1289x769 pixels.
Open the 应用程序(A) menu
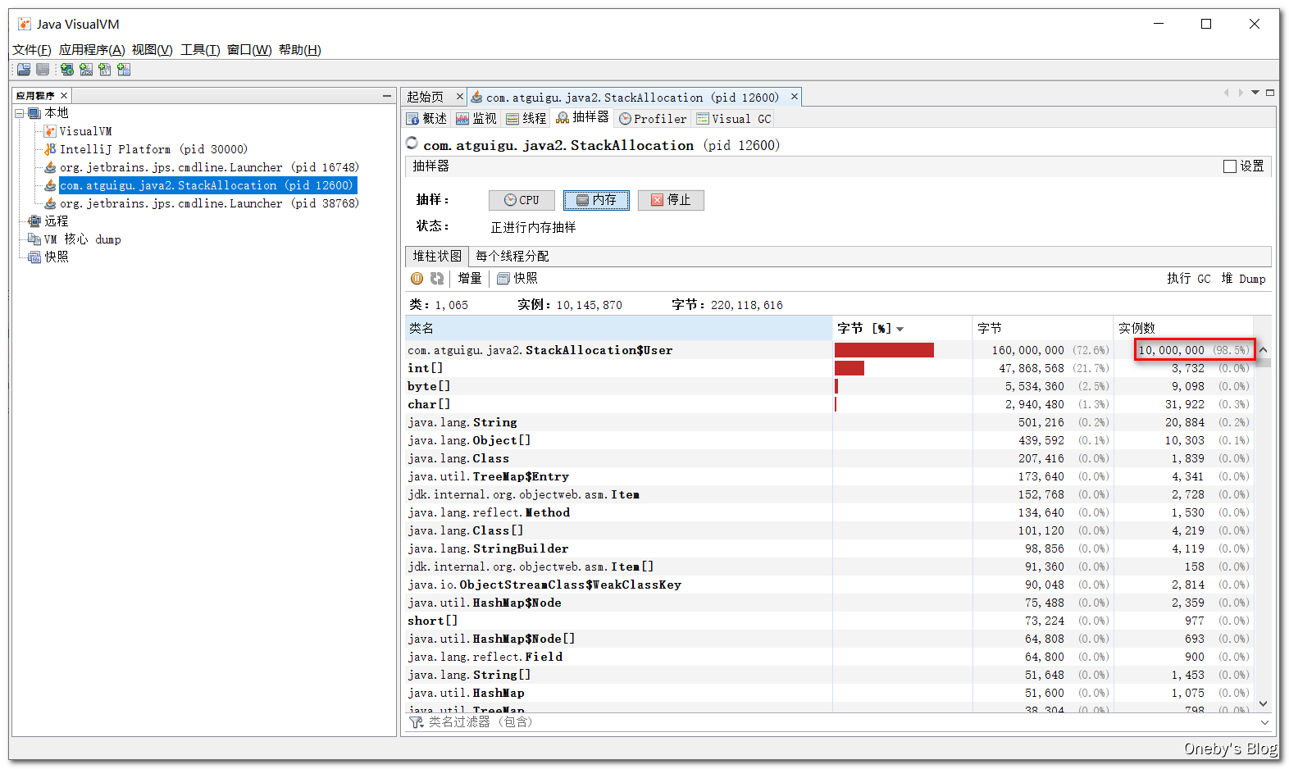(92, 50)
